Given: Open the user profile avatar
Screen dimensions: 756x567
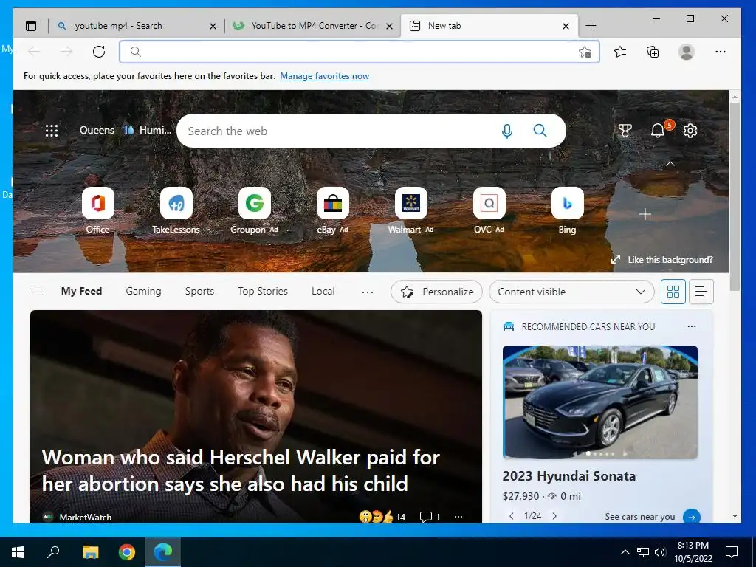Looking at the screenshot, I should (686, 52).
